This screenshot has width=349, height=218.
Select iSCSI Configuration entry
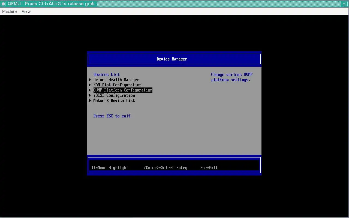(114, 95)
